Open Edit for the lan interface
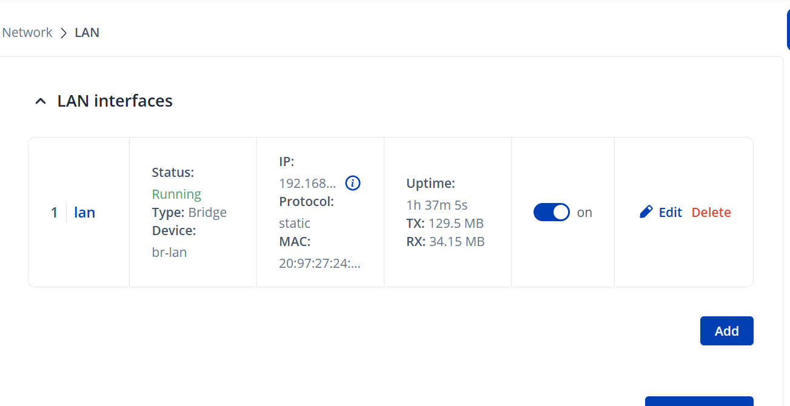 point(670,213)
